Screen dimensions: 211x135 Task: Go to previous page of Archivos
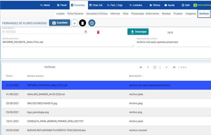pyautogui.click(x=148, y=67)
